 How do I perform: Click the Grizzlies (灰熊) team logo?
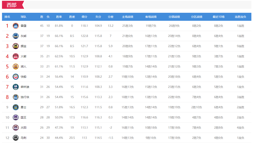pos(15,36)
